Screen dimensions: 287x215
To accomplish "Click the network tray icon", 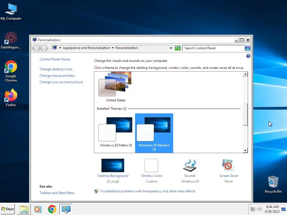I will (x=253, y=209).
